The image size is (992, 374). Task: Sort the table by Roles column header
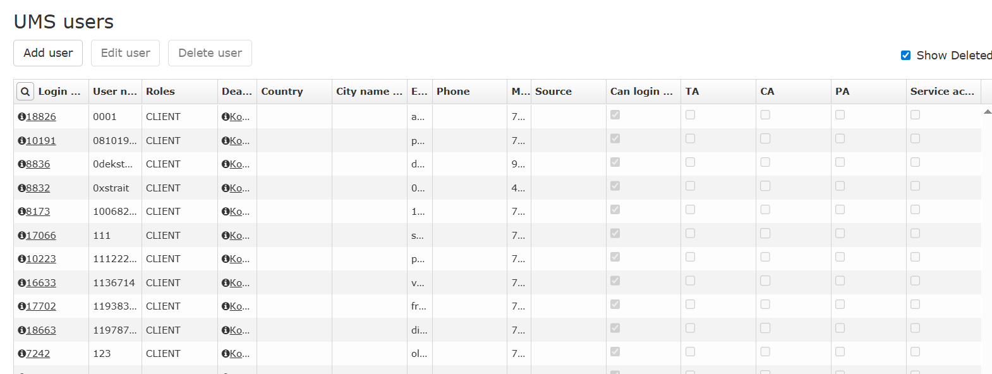coord(160,92)
